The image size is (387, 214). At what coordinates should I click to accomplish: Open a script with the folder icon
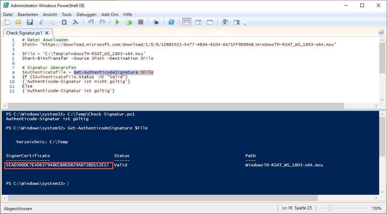point(19,22)
